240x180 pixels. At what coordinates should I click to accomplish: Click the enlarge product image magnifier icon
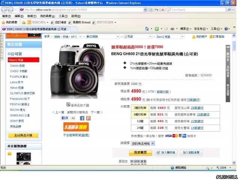68,104
